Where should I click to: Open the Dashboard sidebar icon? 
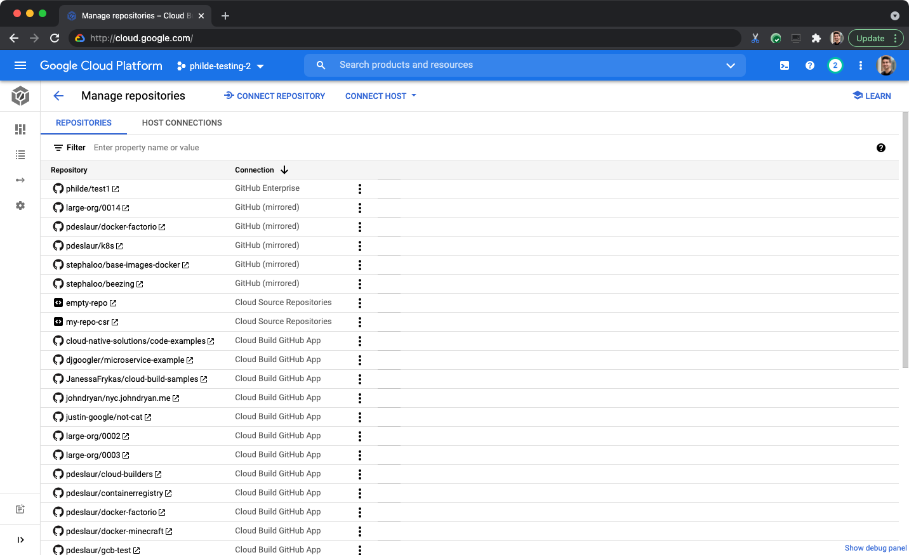click(20, 129)
